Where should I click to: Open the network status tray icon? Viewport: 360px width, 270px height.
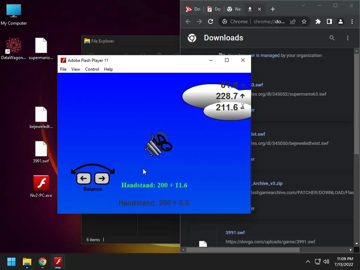coord(318,262)
